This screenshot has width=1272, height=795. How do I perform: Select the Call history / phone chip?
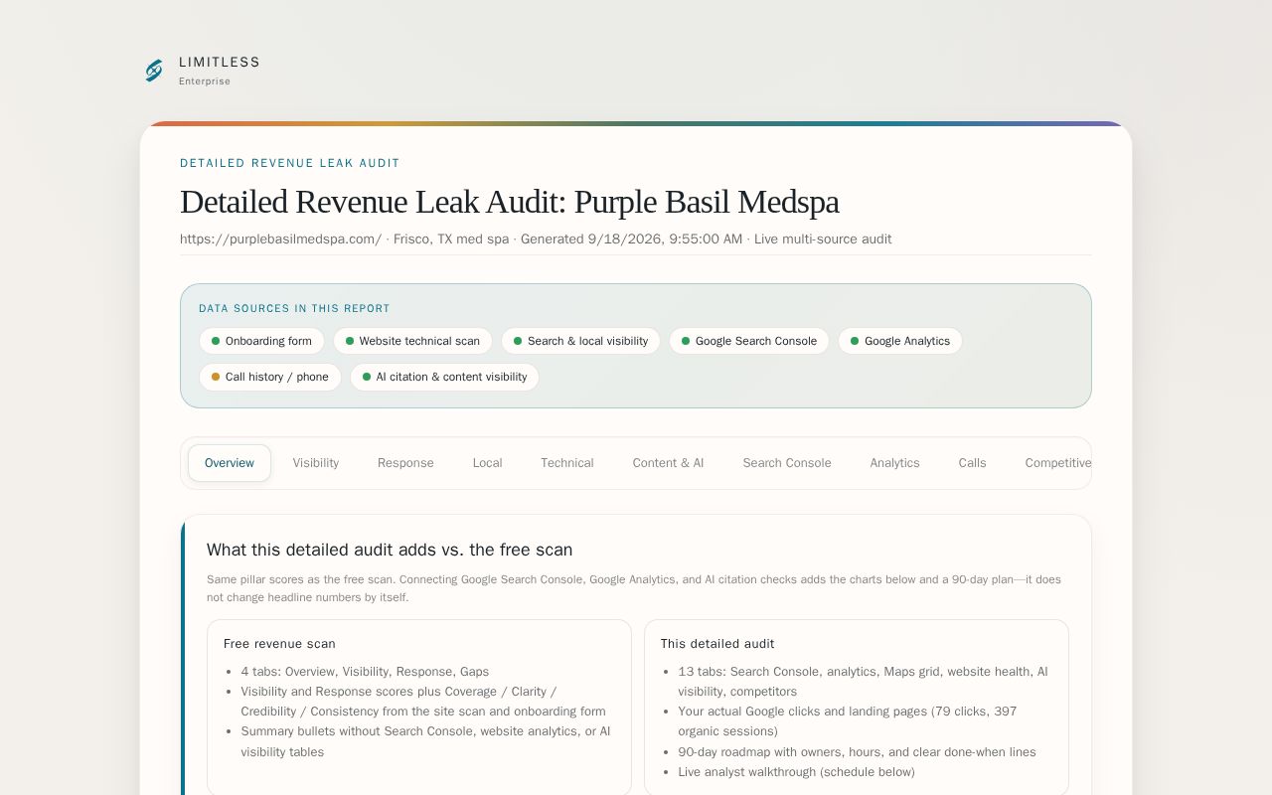click(x=270, y=377)
